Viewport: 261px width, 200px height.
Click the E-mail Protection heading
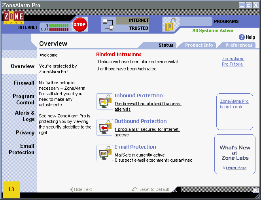(x=135, y=147)
